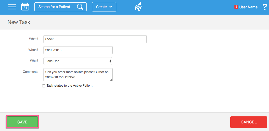
Task: Open the hamburger main menu
Action: pyautogui.click(x=12, y=7)
